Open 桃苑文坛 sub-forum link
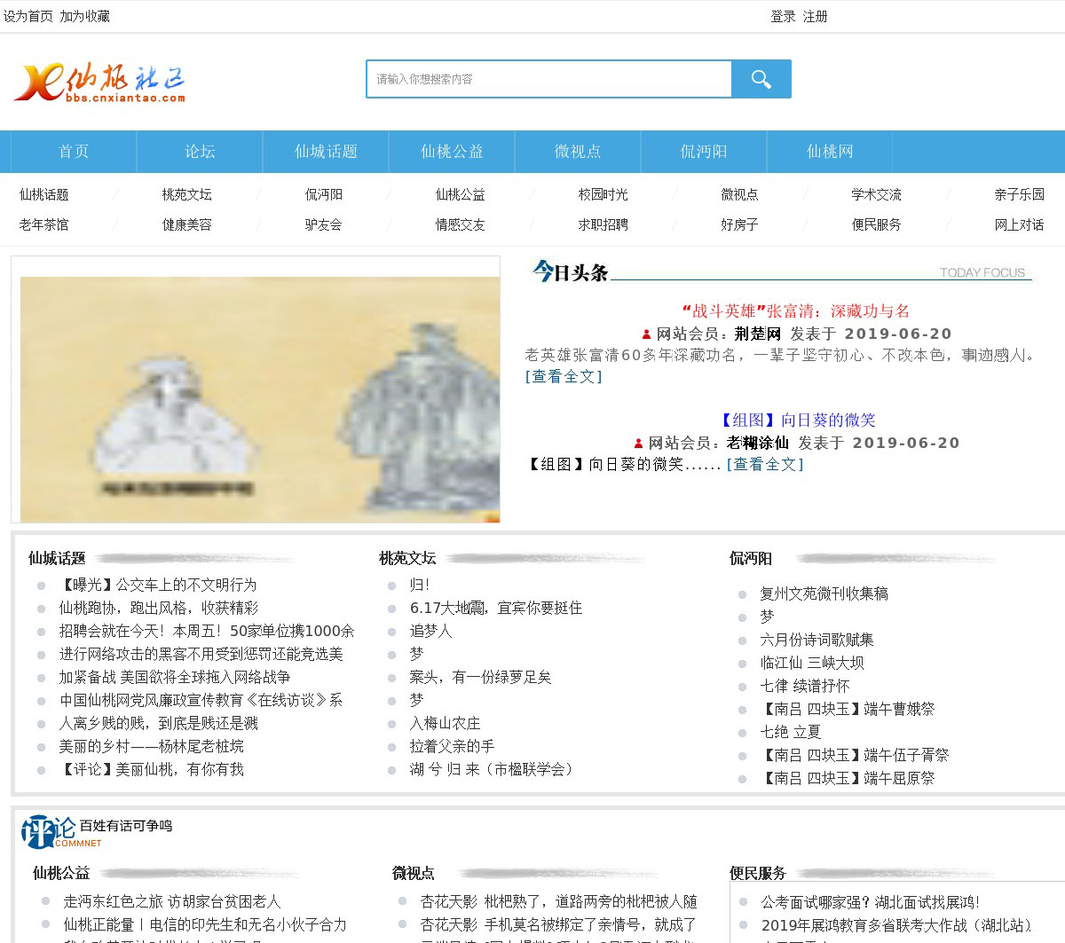This screenshot has height=943, width=1065. [187, 195]
